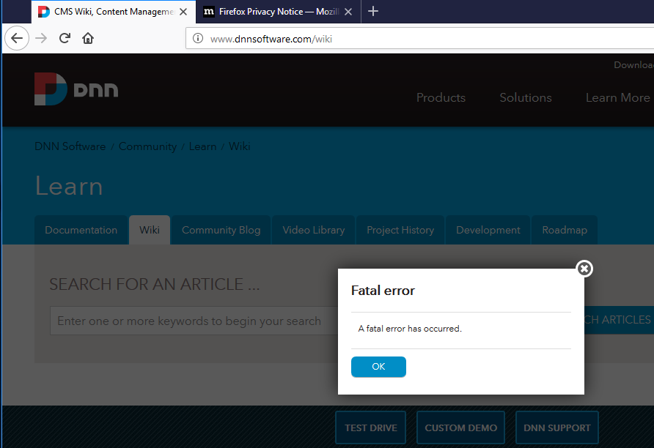The width and height of the screenshot is (654, 448).
Task: Click the Custom Demo button
Action: click(x=461, y=428)
